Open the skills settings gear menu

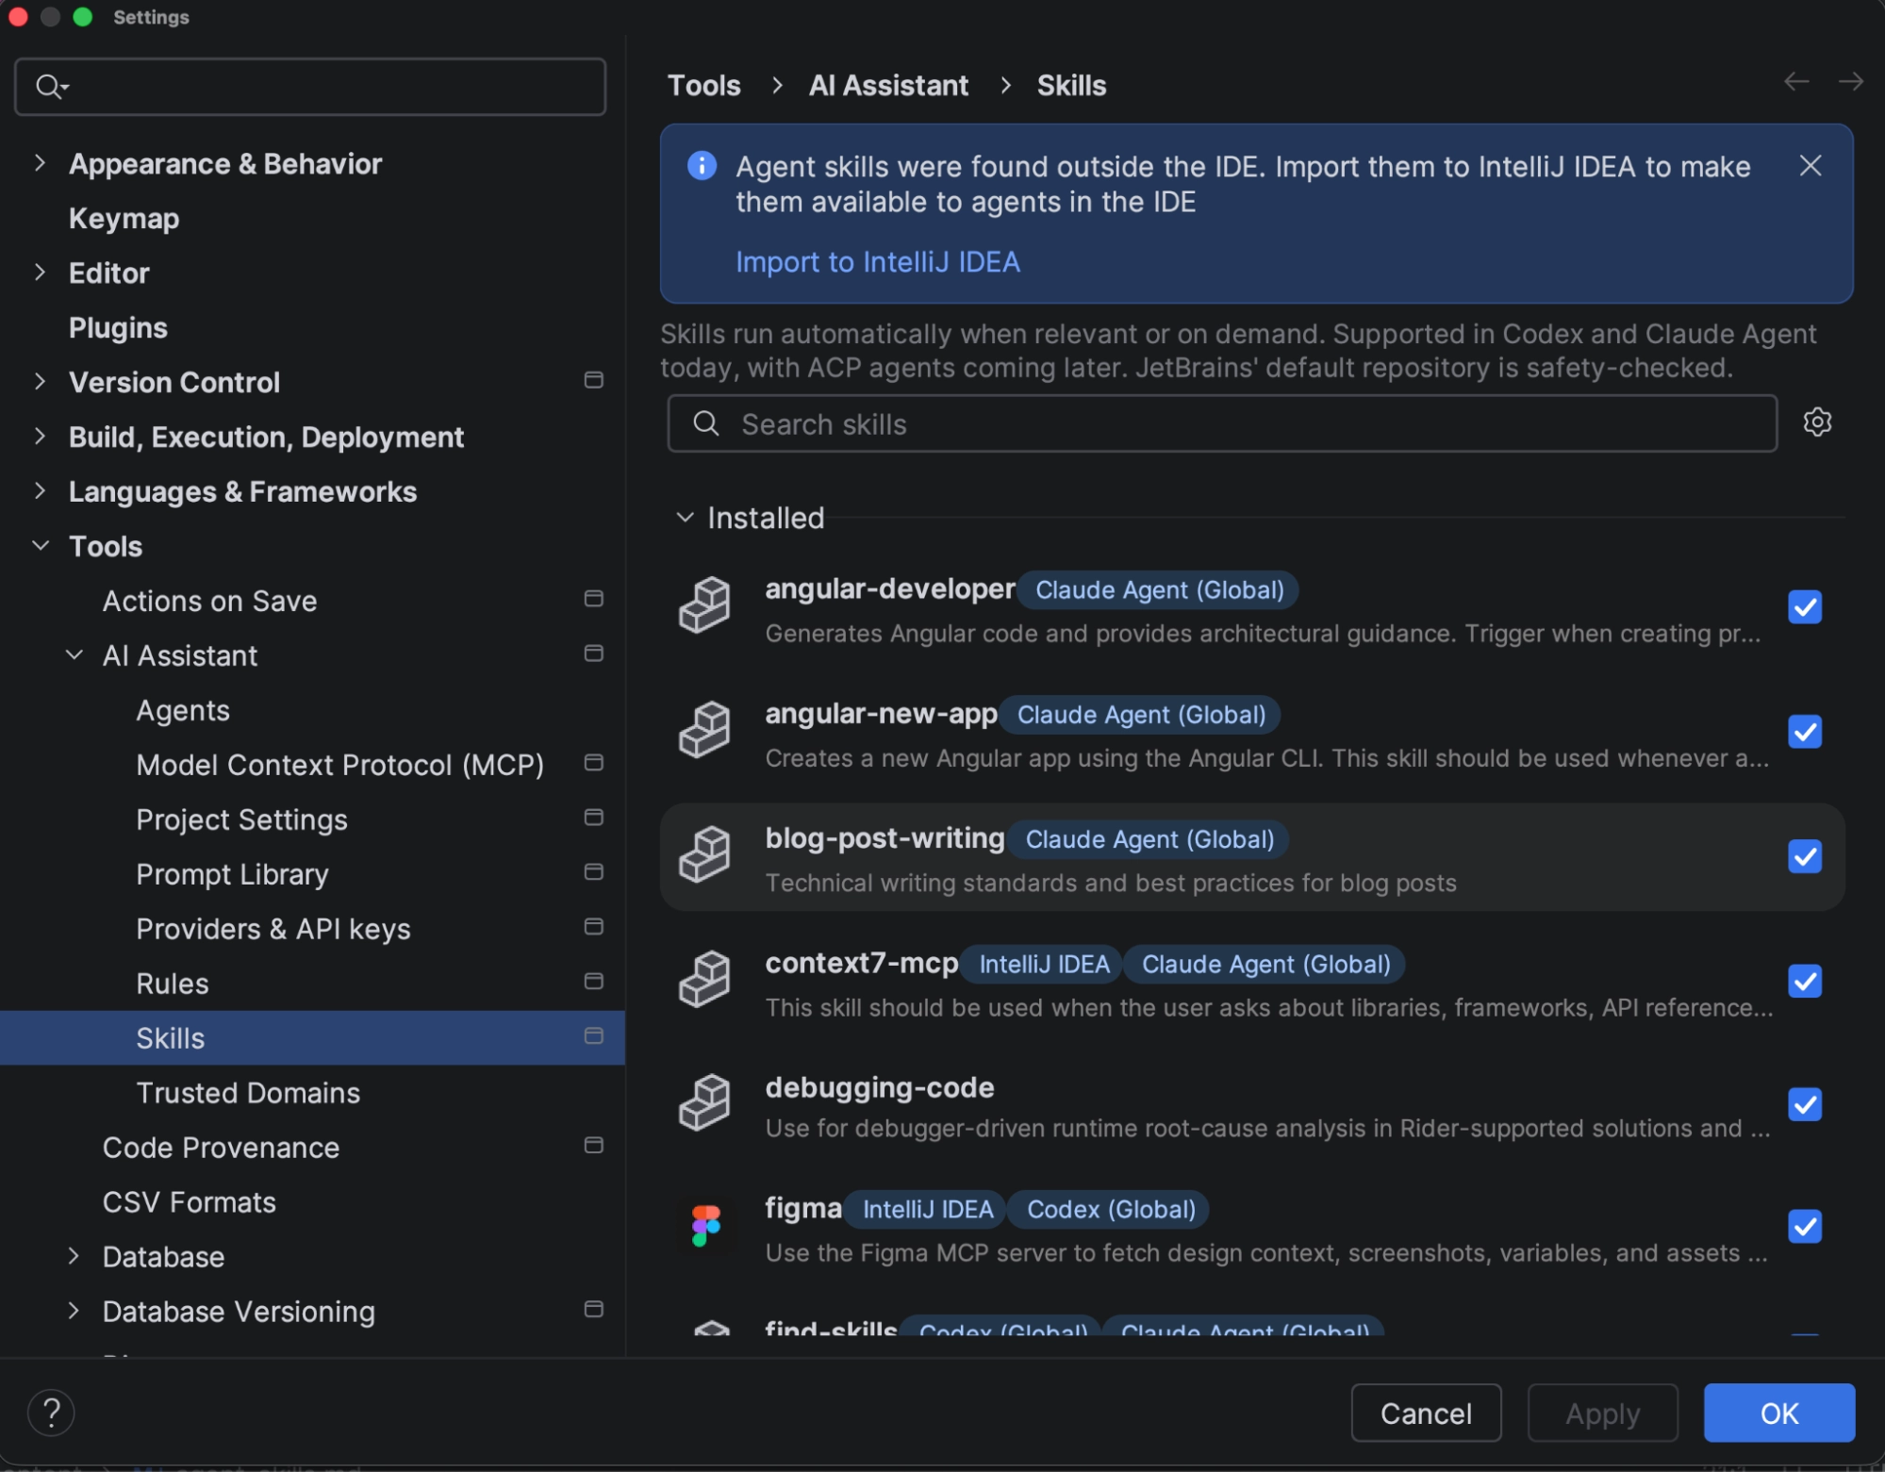(1817, 422)
